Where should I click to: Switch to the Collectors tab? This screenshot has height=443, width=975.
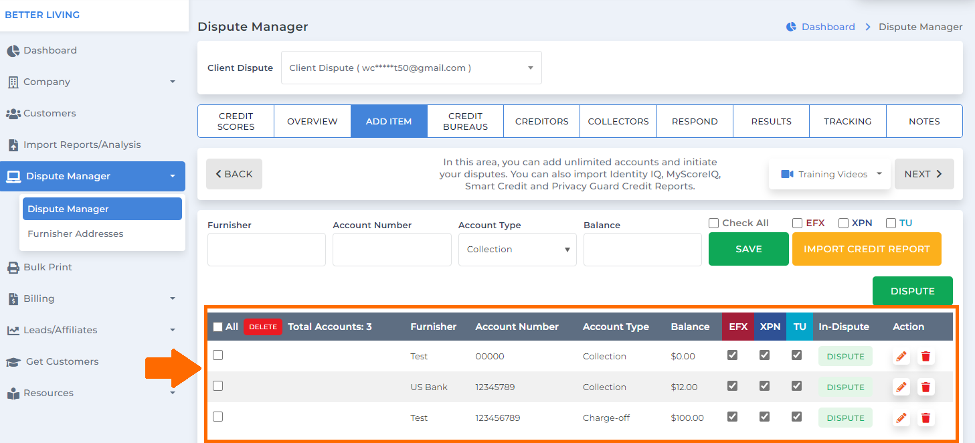coord(618,122)
